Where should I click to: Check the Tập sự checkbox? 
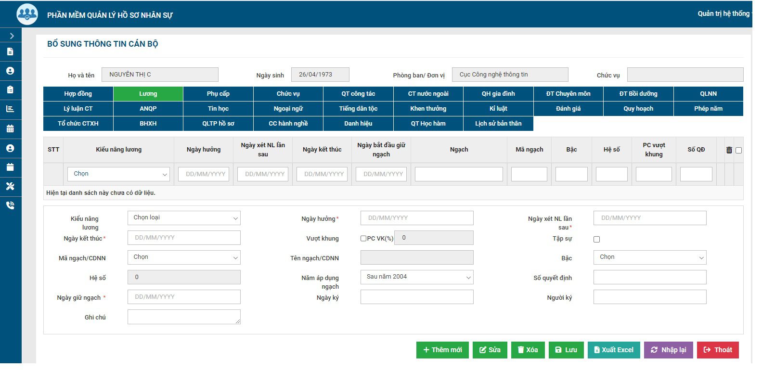pyautogui.click(x=596, y=239)
